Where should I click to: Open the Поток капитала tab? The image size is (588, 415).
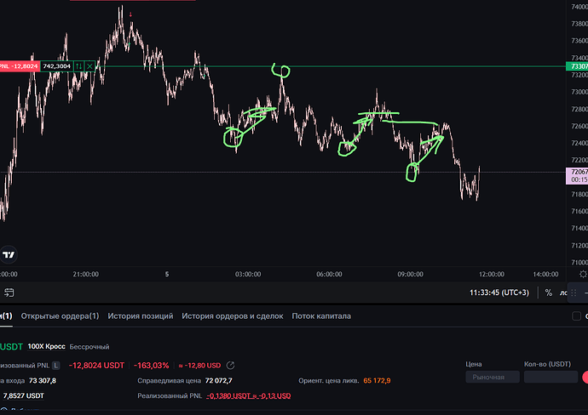[x=321, y=316]
